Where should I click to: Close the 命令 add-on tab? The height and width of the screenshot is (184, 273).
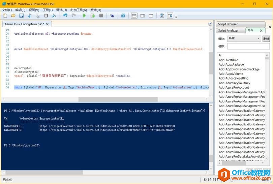[261, 31]
